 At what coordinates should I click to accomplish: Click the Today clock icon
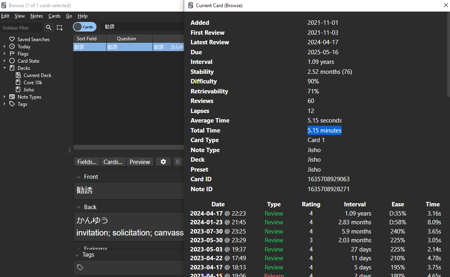12,46
